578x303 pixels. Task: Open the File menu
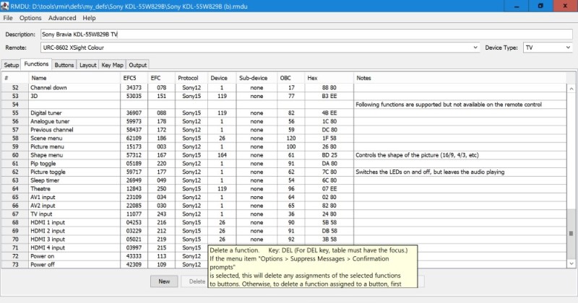pyautogui.click(x=9, y=17)
